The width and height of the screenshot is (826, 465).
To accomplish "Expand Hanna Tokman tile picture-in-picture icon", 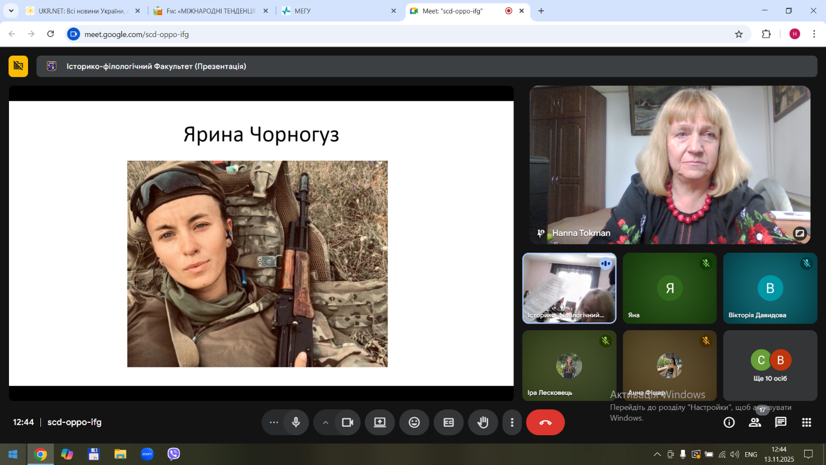I will pyautogui.click(x=800, y=233).
